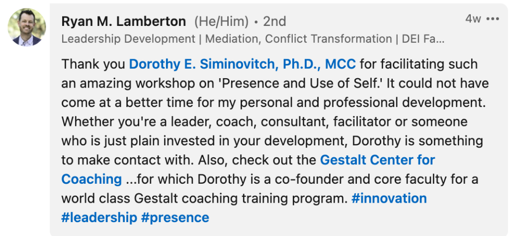The image size is (509, 236).
Task: Open Ryan M. Lamberton's profile via name
Action: coord(123,21)
